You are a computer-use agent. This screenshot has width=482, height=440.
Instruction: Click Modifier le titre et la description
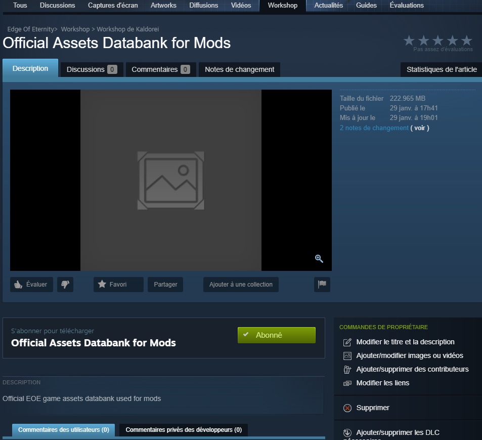coord(405,342)
